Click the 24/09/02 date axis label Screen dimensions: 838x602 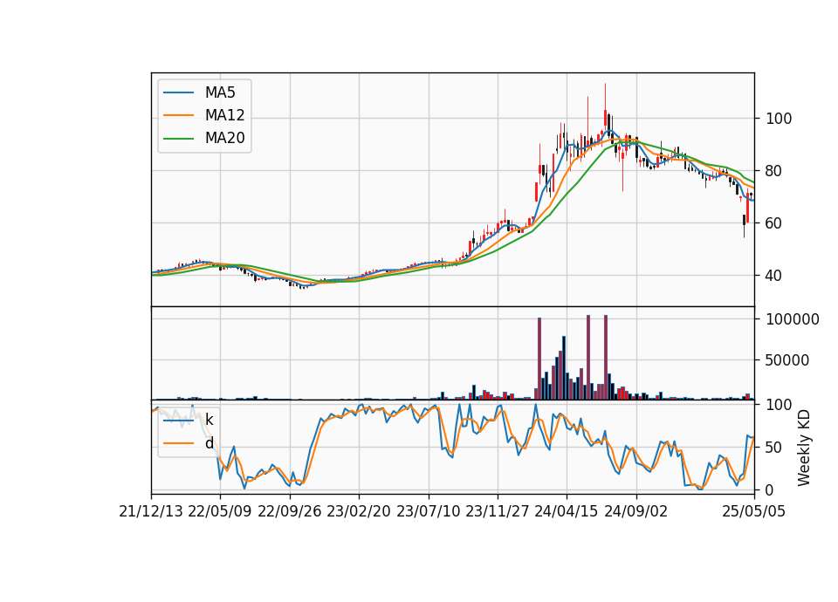pos(636,511)
